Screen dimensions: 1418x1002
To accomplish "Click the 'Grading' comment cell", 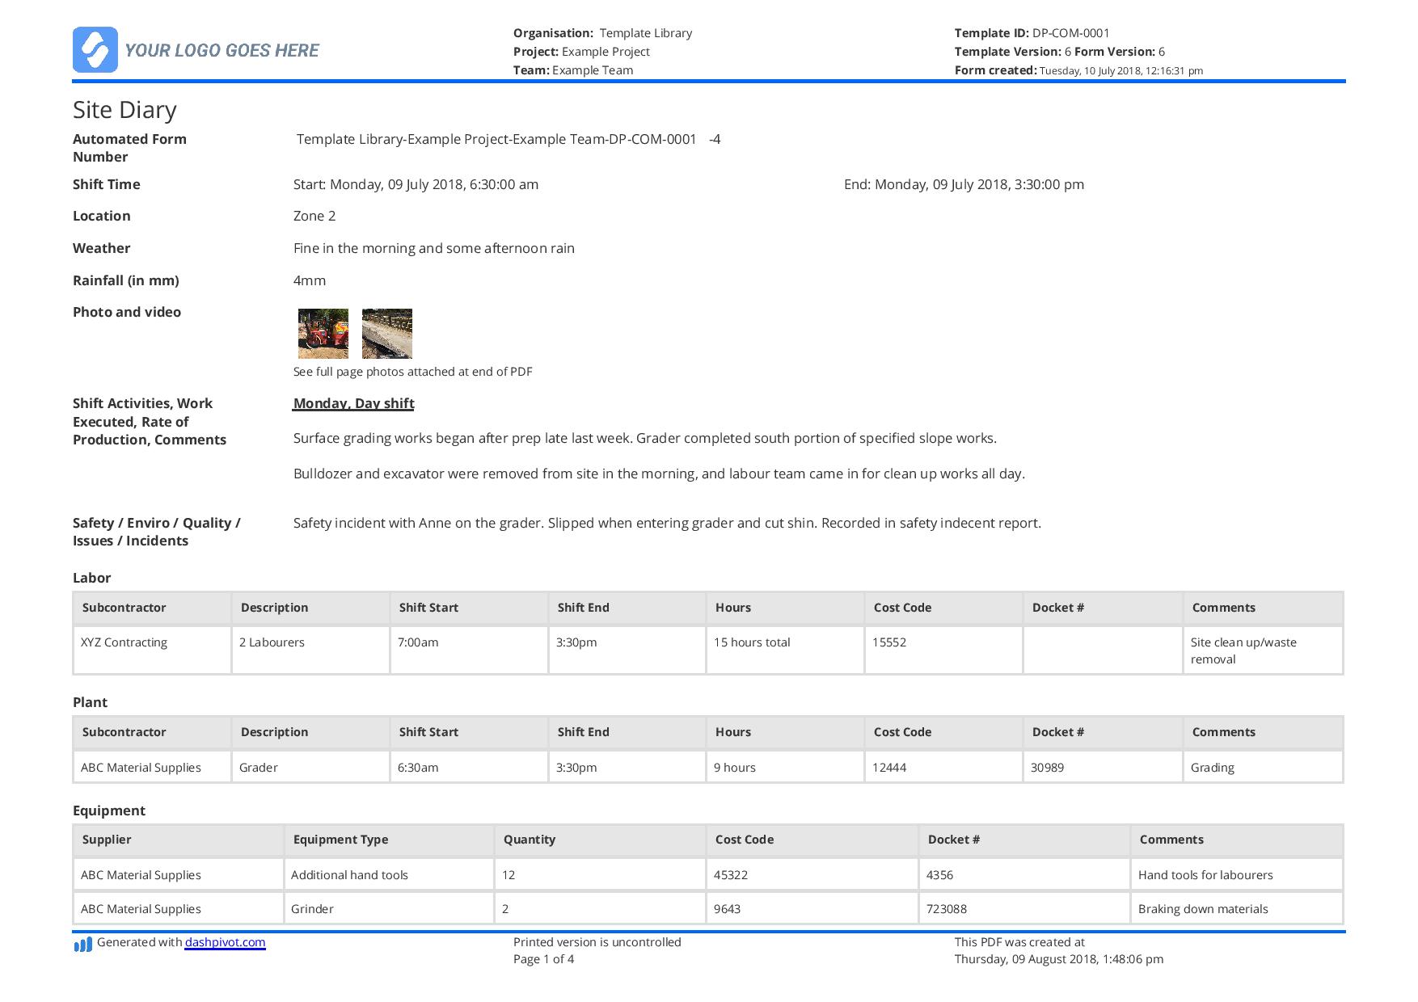I will (1263, 767).
